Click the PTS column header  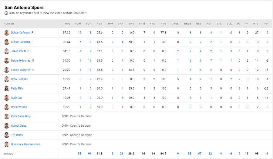[256, 24]
